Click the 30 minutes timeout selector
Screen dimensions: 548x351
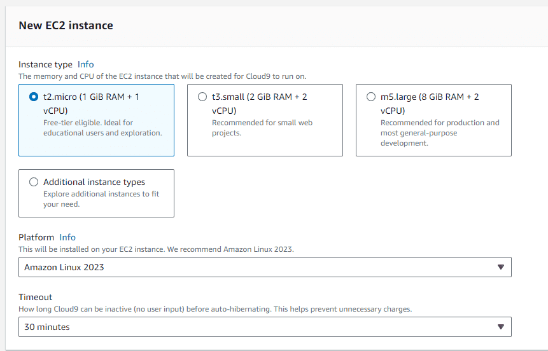coord(265,327)
